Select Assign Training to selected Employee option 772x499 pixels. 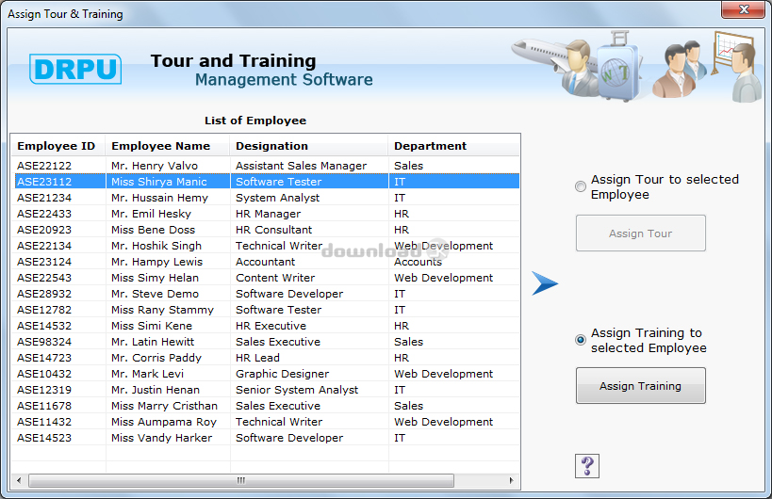pos(581,340)
